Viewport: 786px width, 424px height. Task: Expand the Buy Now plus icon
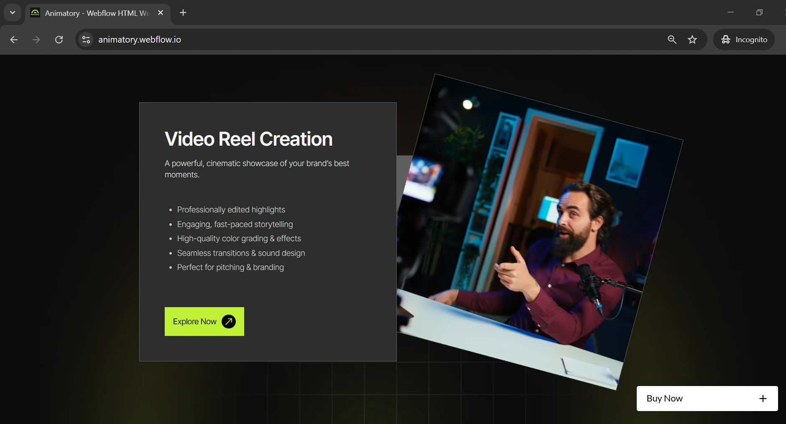(763, 399)
